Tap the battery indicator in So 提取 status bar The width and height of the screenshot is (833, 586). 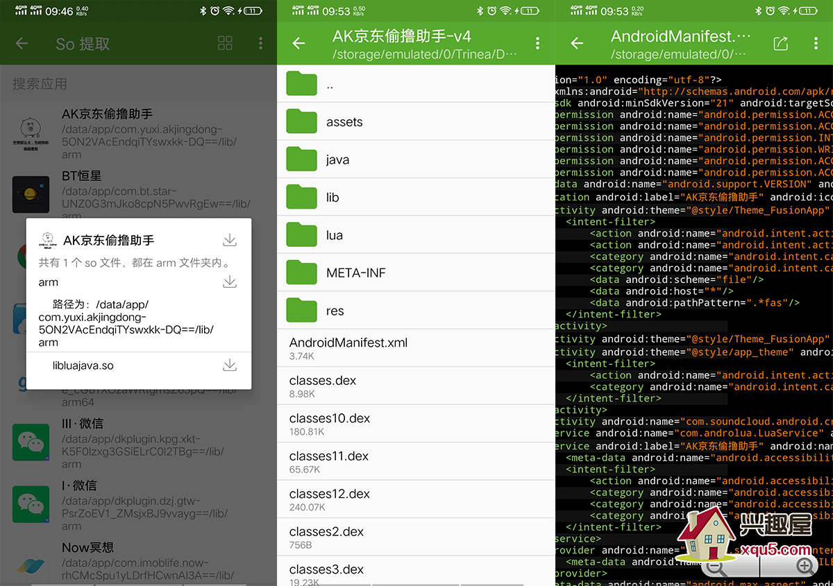point(253,11)
